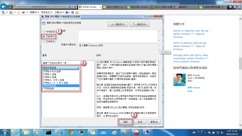242x136 pixels.
Task: Click the 下一個設定(N) button
Action: pyautogui.click(x=139, y=25)
